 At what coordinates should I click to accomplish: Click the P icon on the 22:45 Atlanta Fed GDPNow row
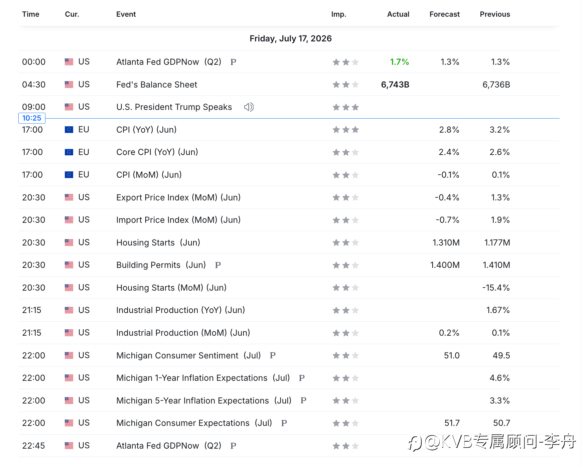coord(233,446)
